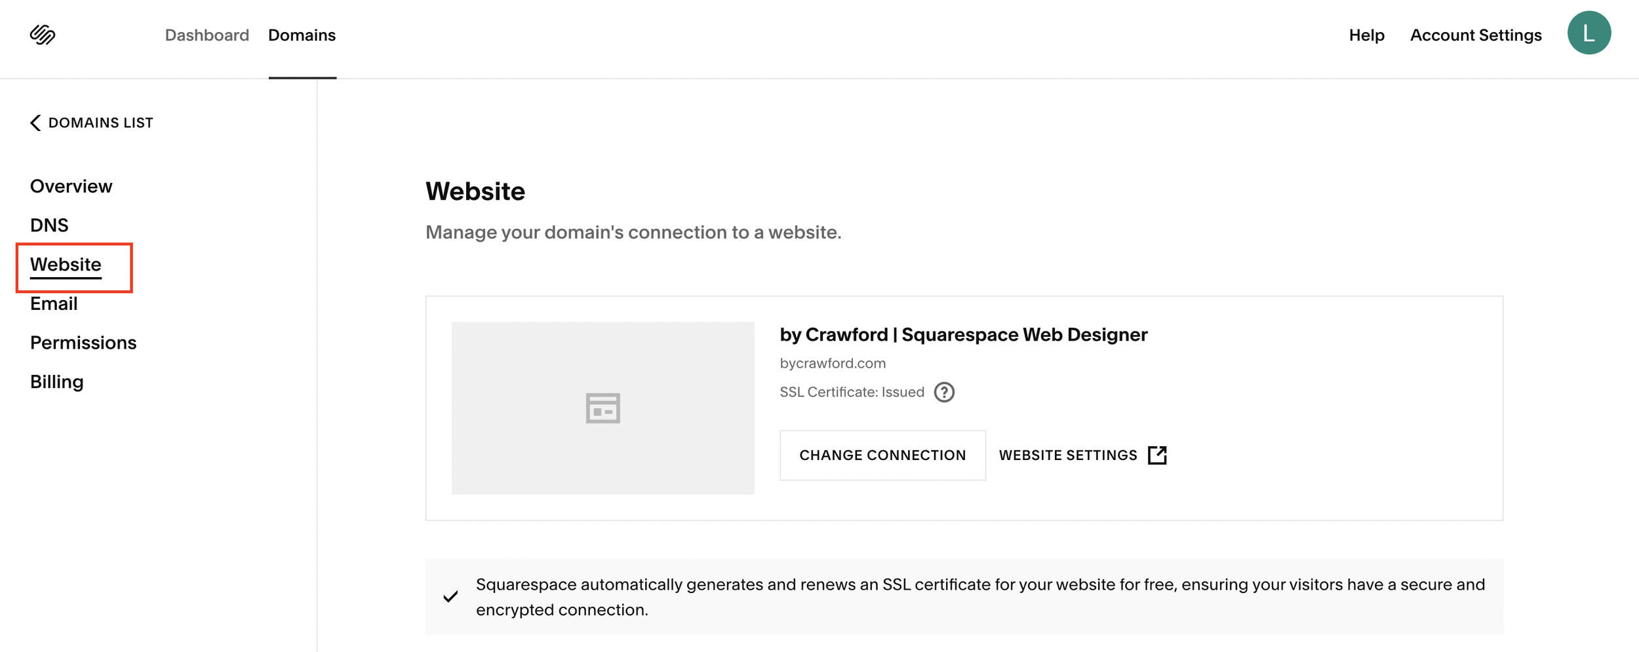Select the Overview section
Screen dimensions: 1639x652
(x=70, y=185)
